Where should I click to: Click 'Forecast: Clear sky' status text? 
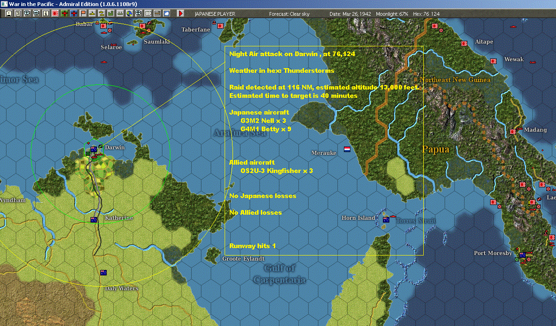tap(289, 14)
